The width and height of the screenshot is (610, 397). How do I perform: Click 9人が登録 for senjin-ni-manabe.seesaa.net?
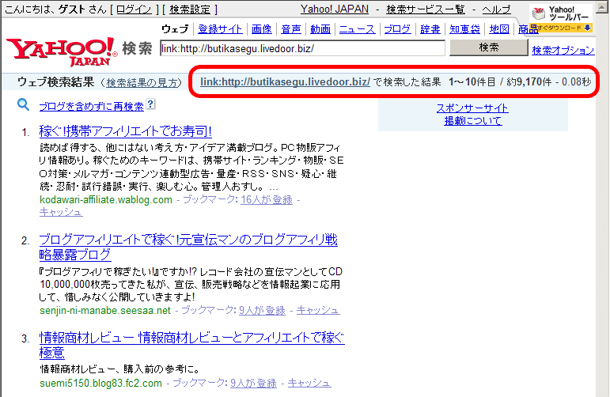pos(262,310)
